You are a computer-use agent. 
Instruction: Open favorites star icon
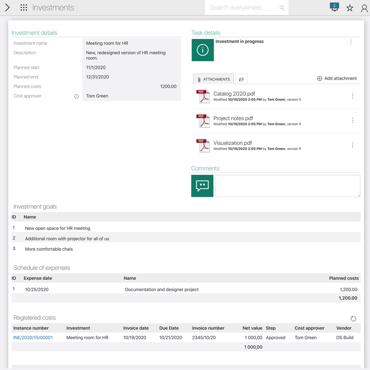[x=350, y=8]
